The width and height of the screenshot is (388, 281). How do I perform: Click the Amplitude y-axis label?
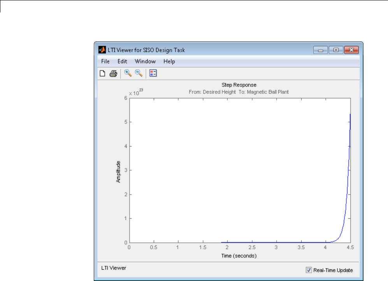(x=118, y=172)
